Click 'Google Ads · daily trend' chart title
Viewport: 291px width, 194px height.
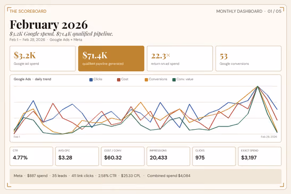32,79
